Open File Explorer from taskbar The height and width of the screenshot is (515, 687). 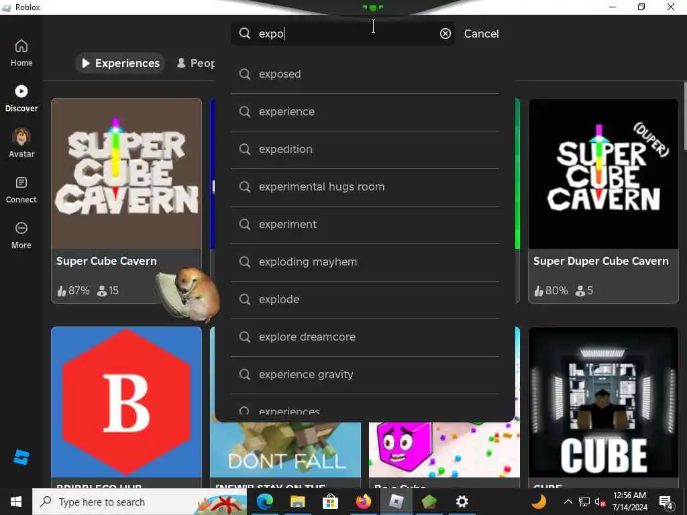(297, 502)
